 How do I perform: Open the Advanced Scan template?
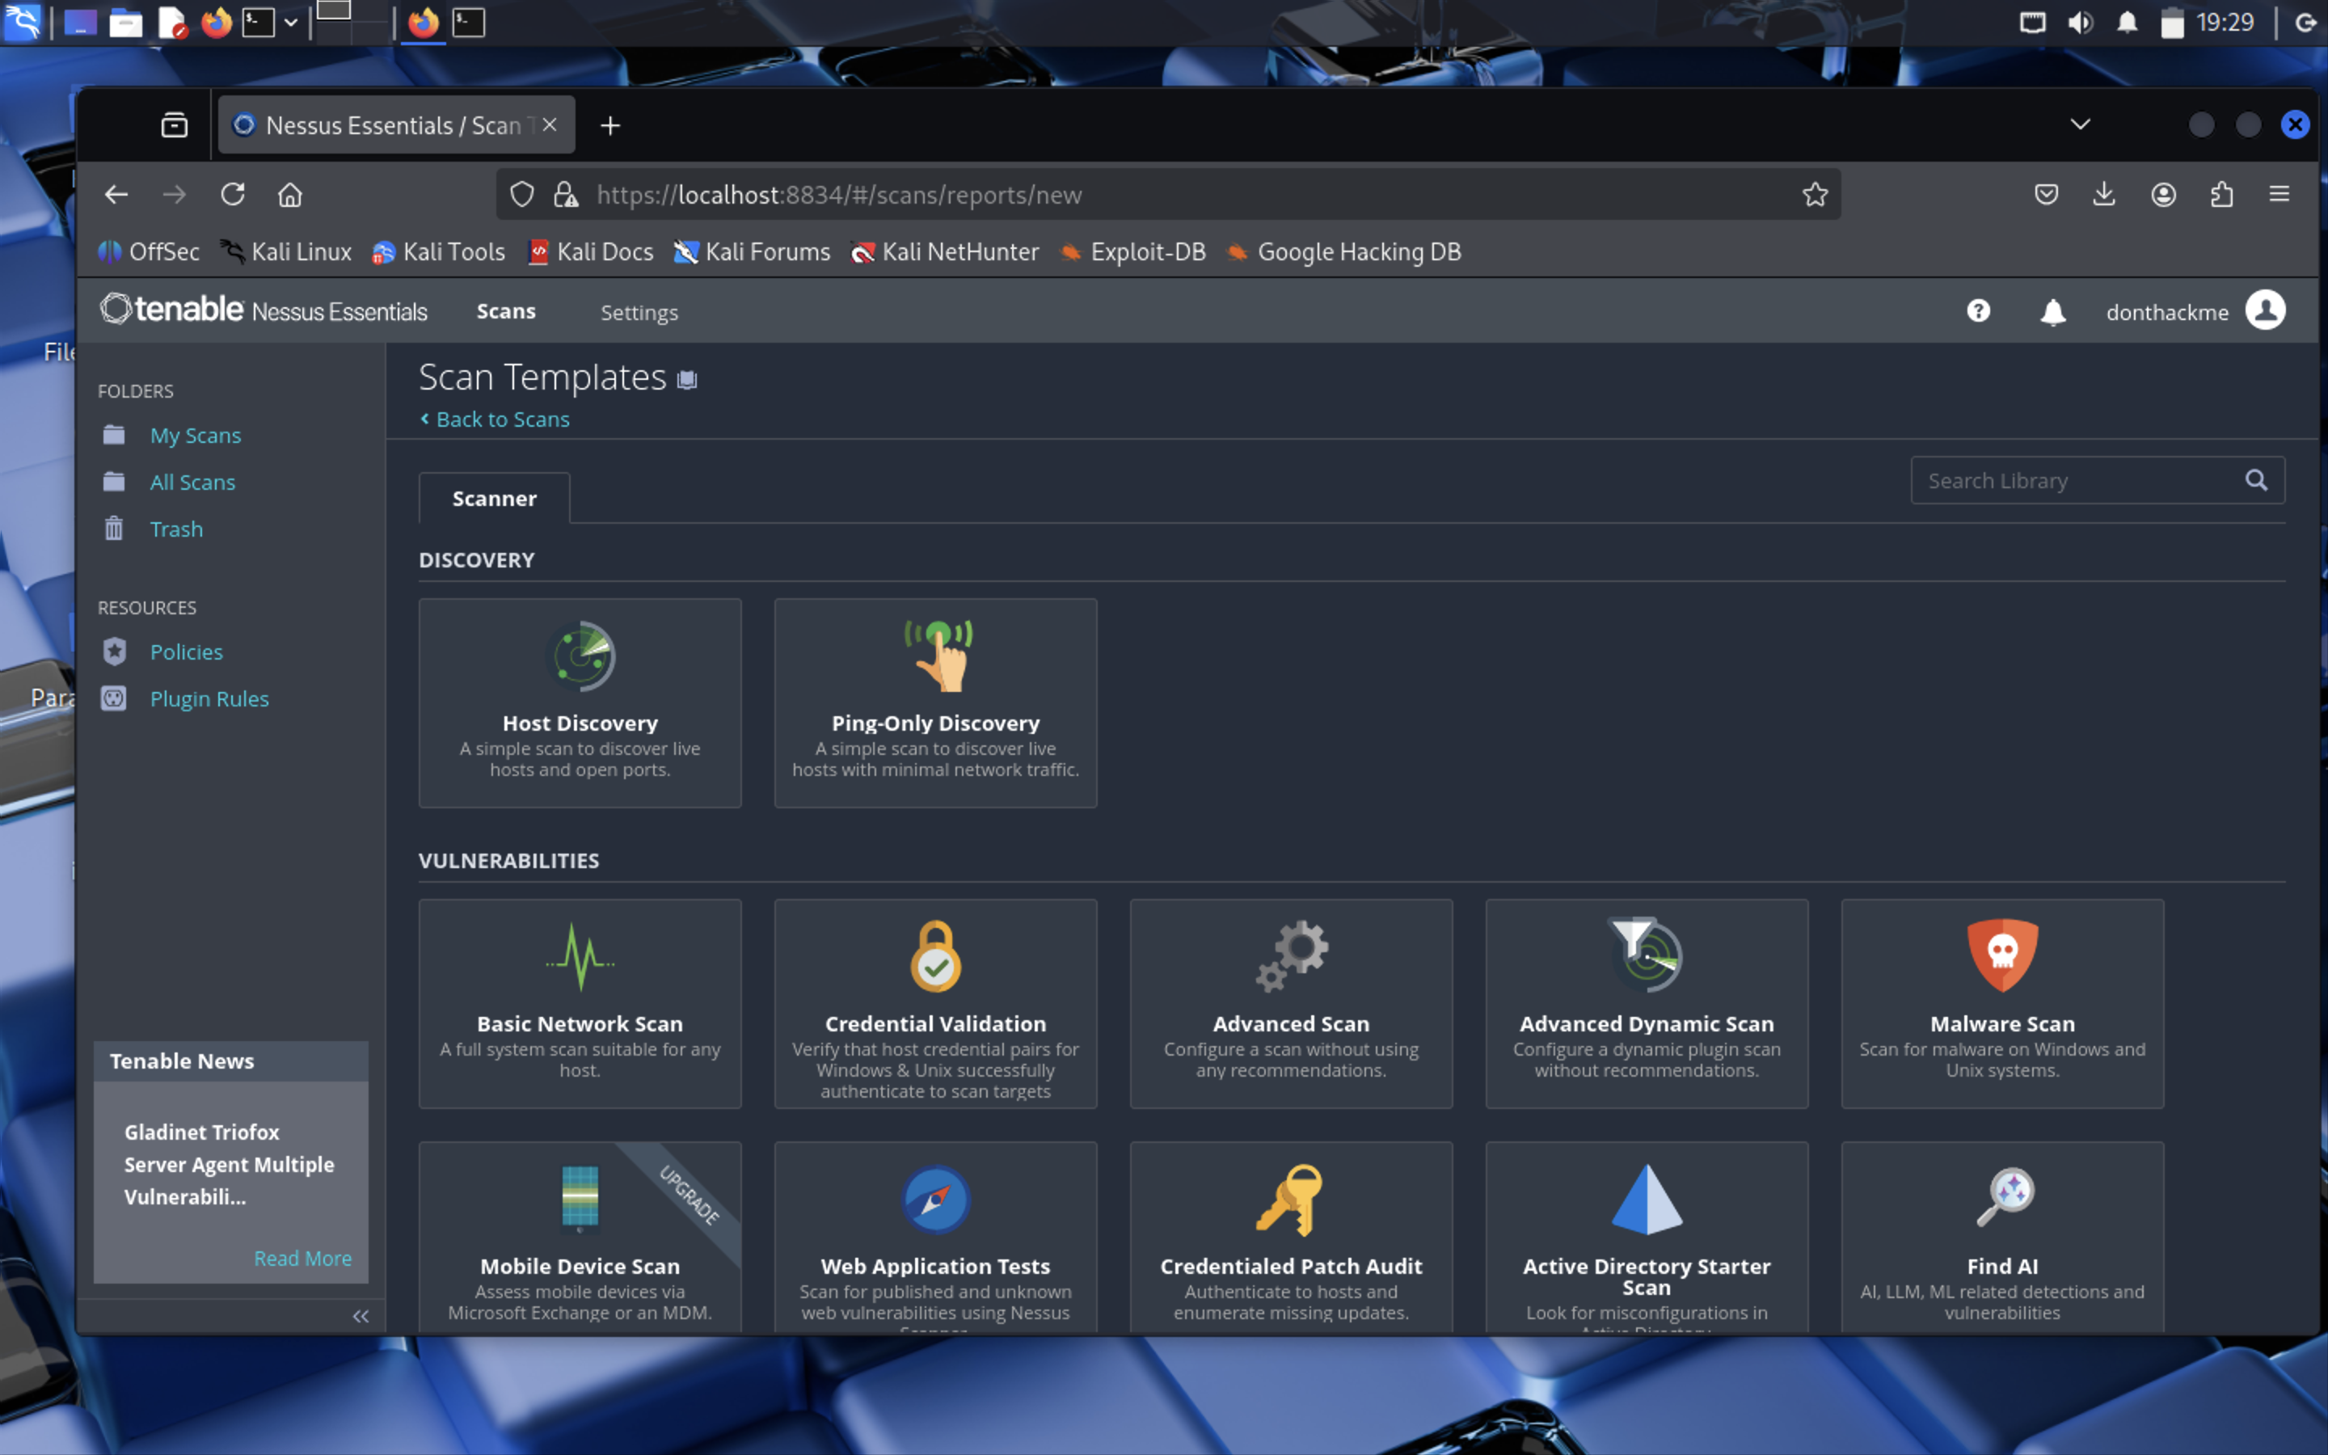(1291, 1004)
